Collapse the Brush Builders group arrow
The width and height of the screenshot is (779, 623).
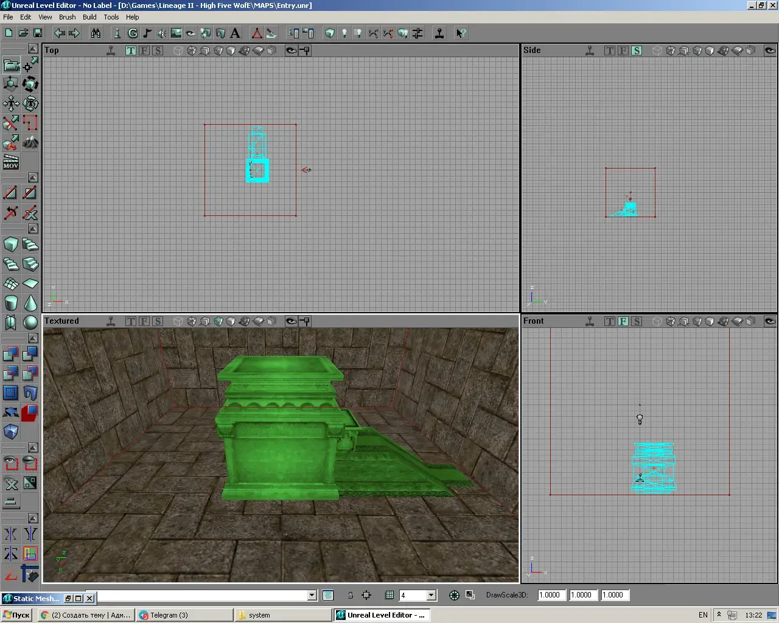(33, 229)
